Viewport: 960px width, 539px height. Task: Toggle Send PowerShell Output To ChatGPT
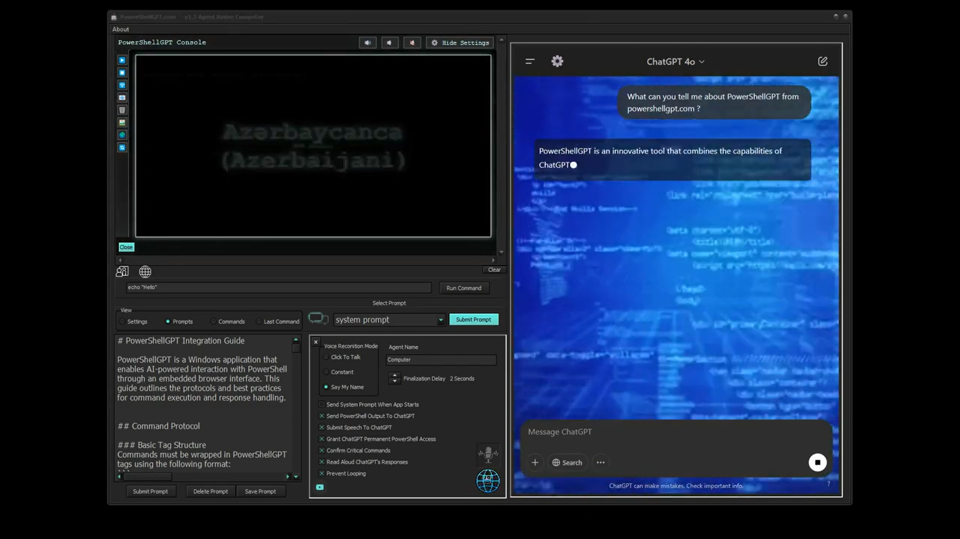point(322,416)
